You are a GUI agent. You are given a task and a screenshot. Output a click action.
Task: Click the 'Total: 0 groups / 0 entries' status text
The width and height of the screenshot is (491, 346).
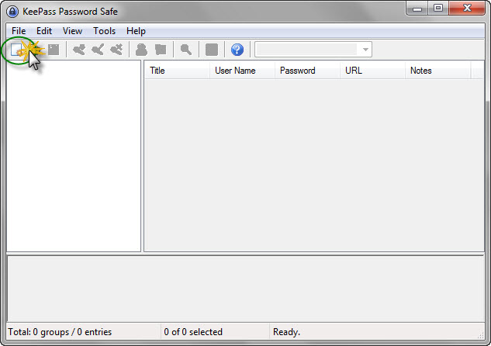60,332
